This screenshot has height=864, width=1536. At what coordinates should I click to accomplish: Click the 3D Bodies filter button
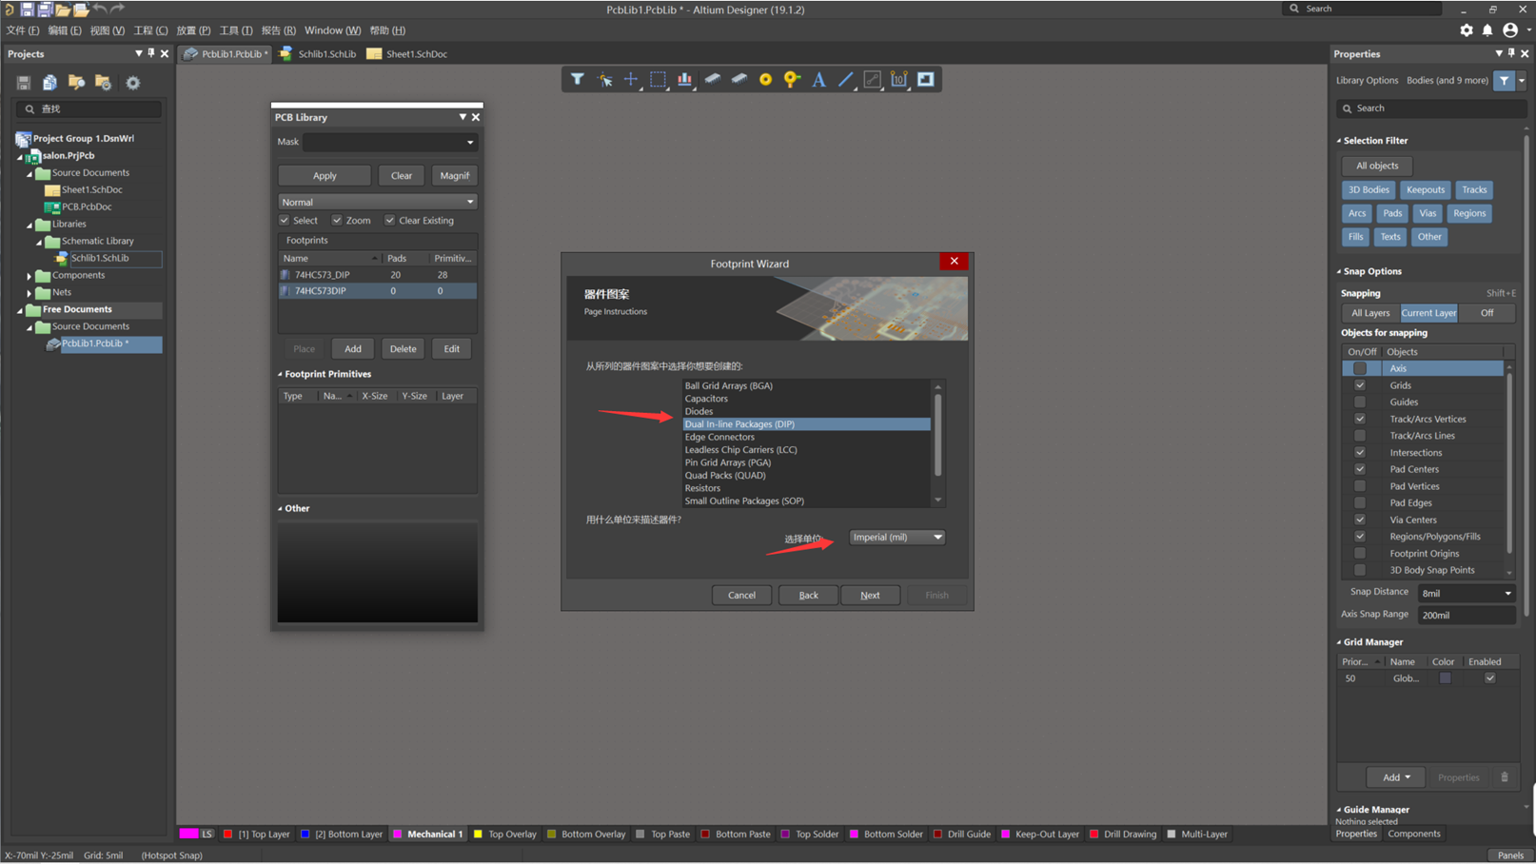pos(1369,189)
